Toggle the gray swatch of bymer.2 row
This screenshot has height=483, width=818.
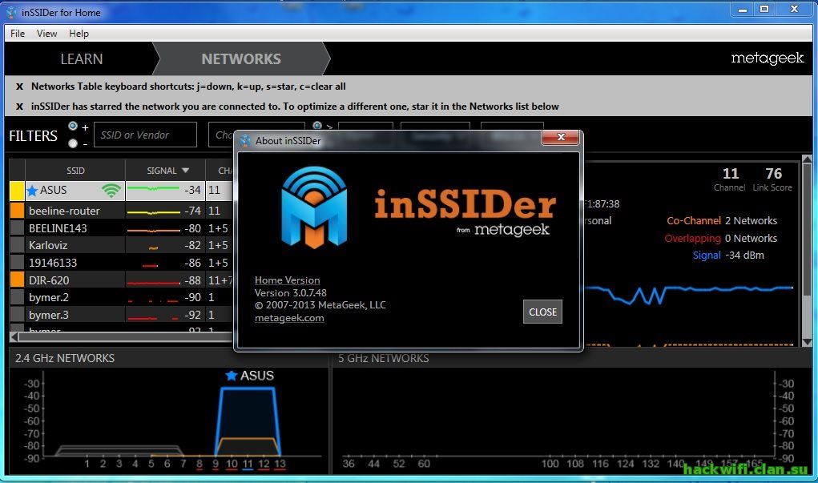(17, 297)
